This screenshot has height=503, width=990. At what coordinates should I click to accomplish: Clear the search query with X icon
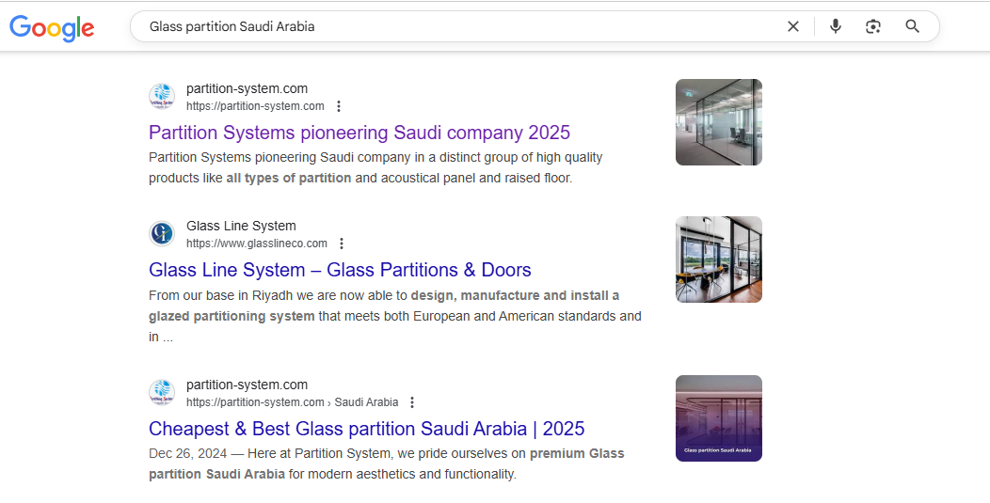coord(793,26)
